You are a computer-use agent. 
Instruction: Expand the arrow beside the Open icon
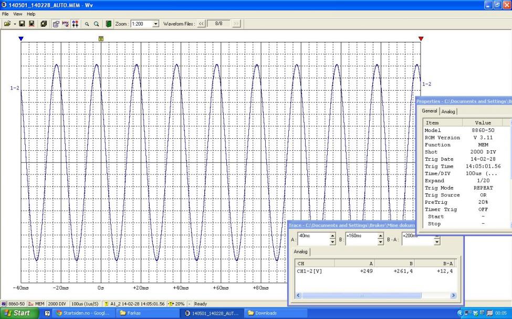14,24
